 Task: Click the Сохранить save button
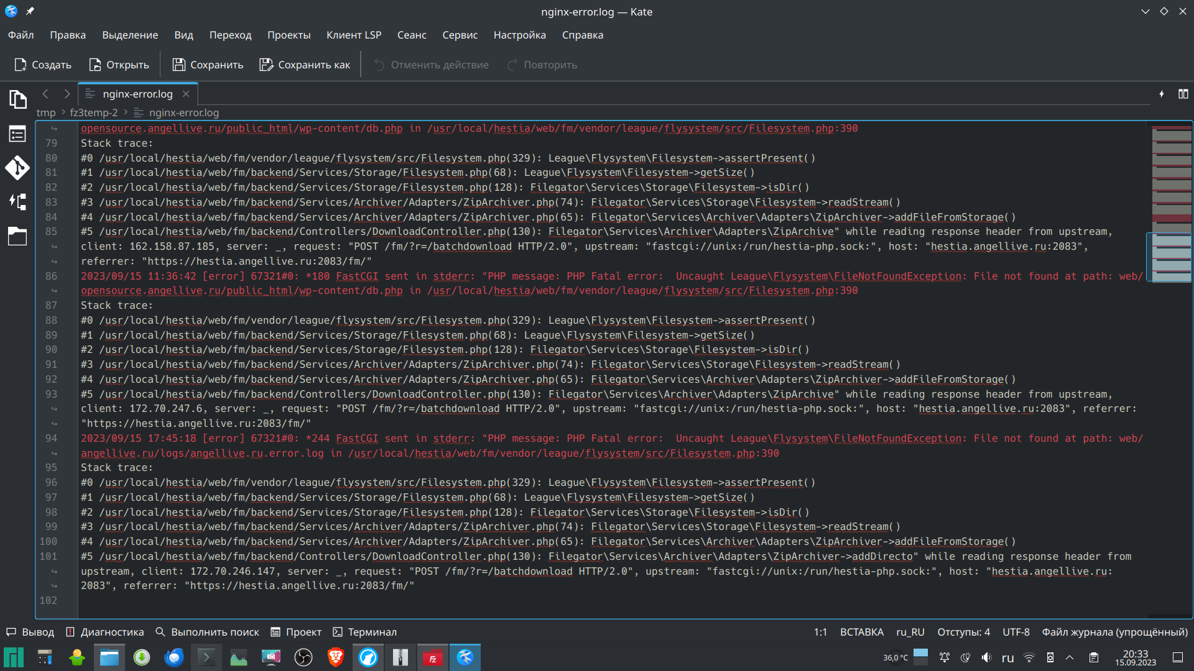pyautogui.click(x=208, y=65)
